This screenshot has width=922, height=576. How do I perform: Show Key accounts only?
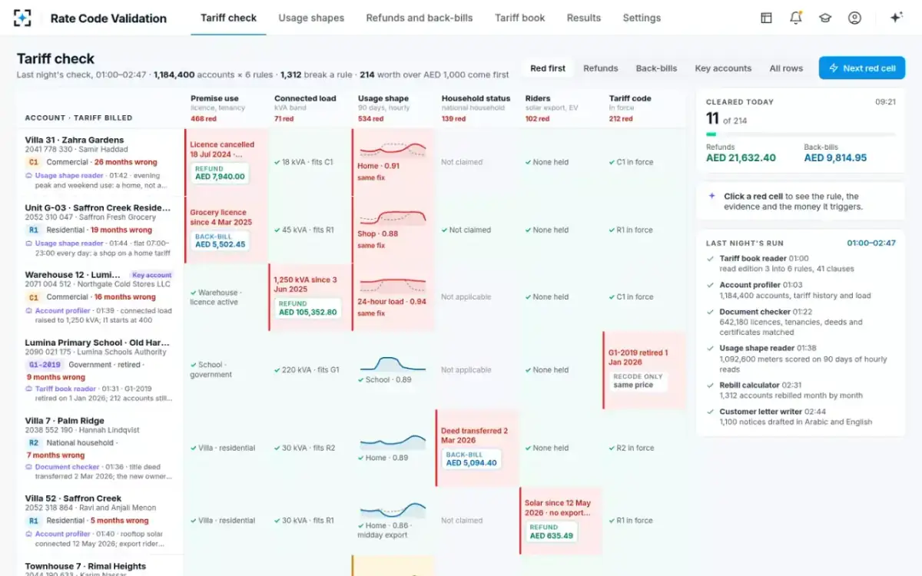723,68
